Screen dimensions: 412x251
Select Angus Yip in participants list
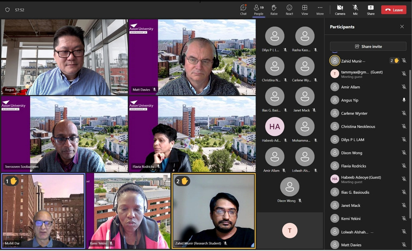(350, 100)
